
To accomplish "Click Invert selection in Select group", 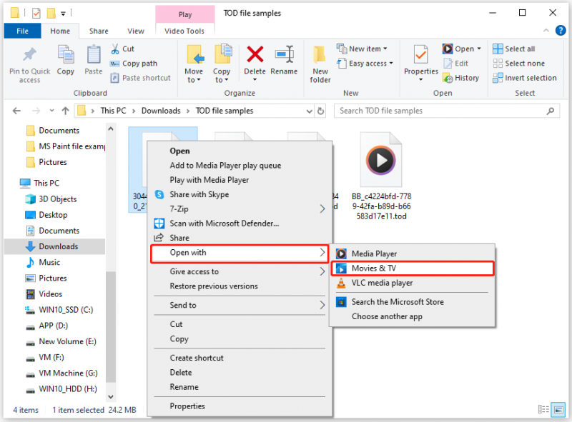I will coord(525,78).
